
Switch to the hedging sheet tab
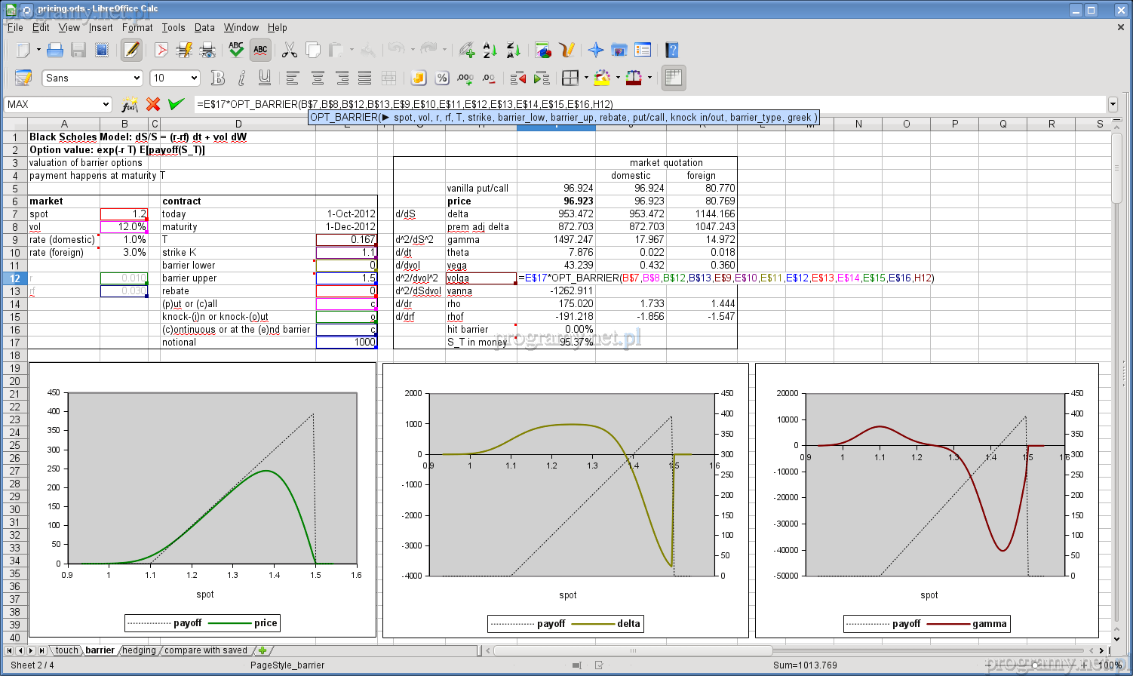pos(139,650)
